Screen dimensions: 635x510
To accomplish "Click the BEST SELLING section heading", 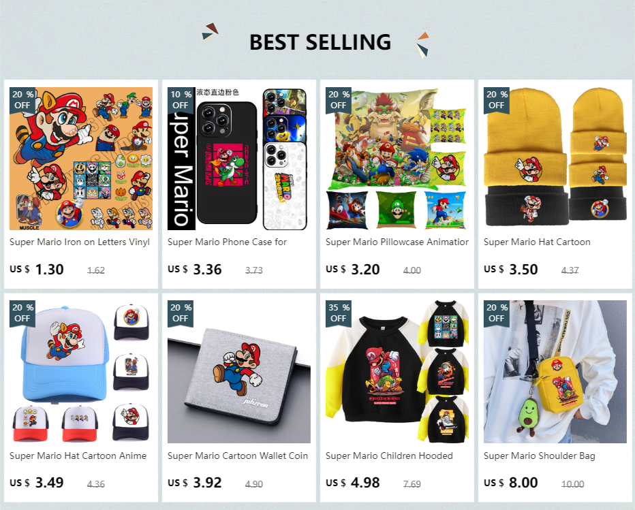I will point(320,42).
